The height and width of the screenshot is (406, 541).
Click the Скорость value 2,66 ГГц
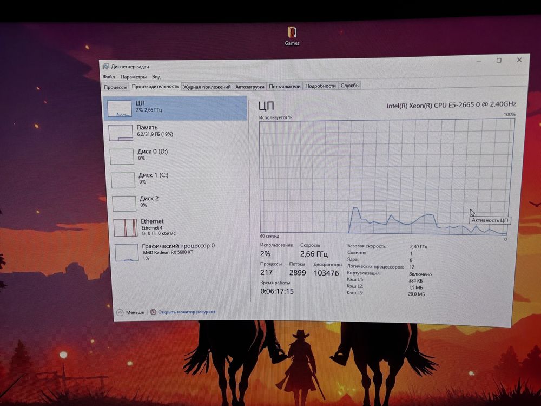[x=314, y=254]
